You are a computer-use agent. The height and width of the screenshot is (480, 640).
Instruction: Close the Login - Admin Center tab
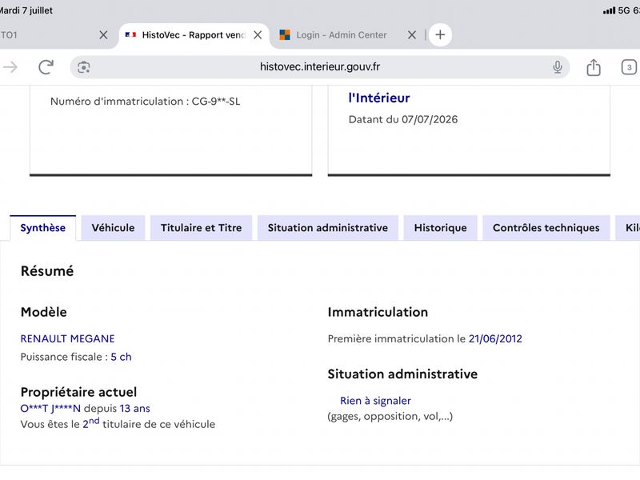pyautogui.click(x=412, y=35)
